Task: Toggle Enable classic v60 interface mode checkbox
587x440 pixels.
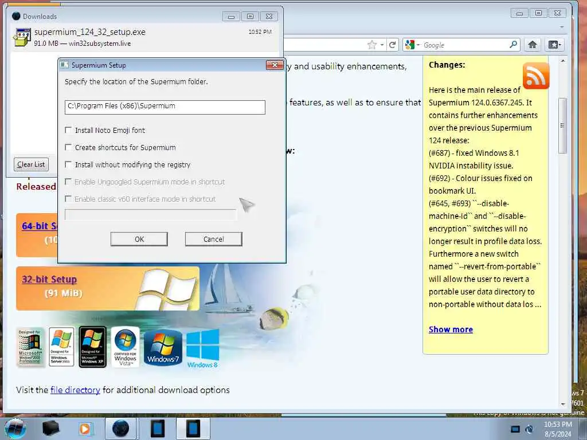Action: (x=68, y=199)
